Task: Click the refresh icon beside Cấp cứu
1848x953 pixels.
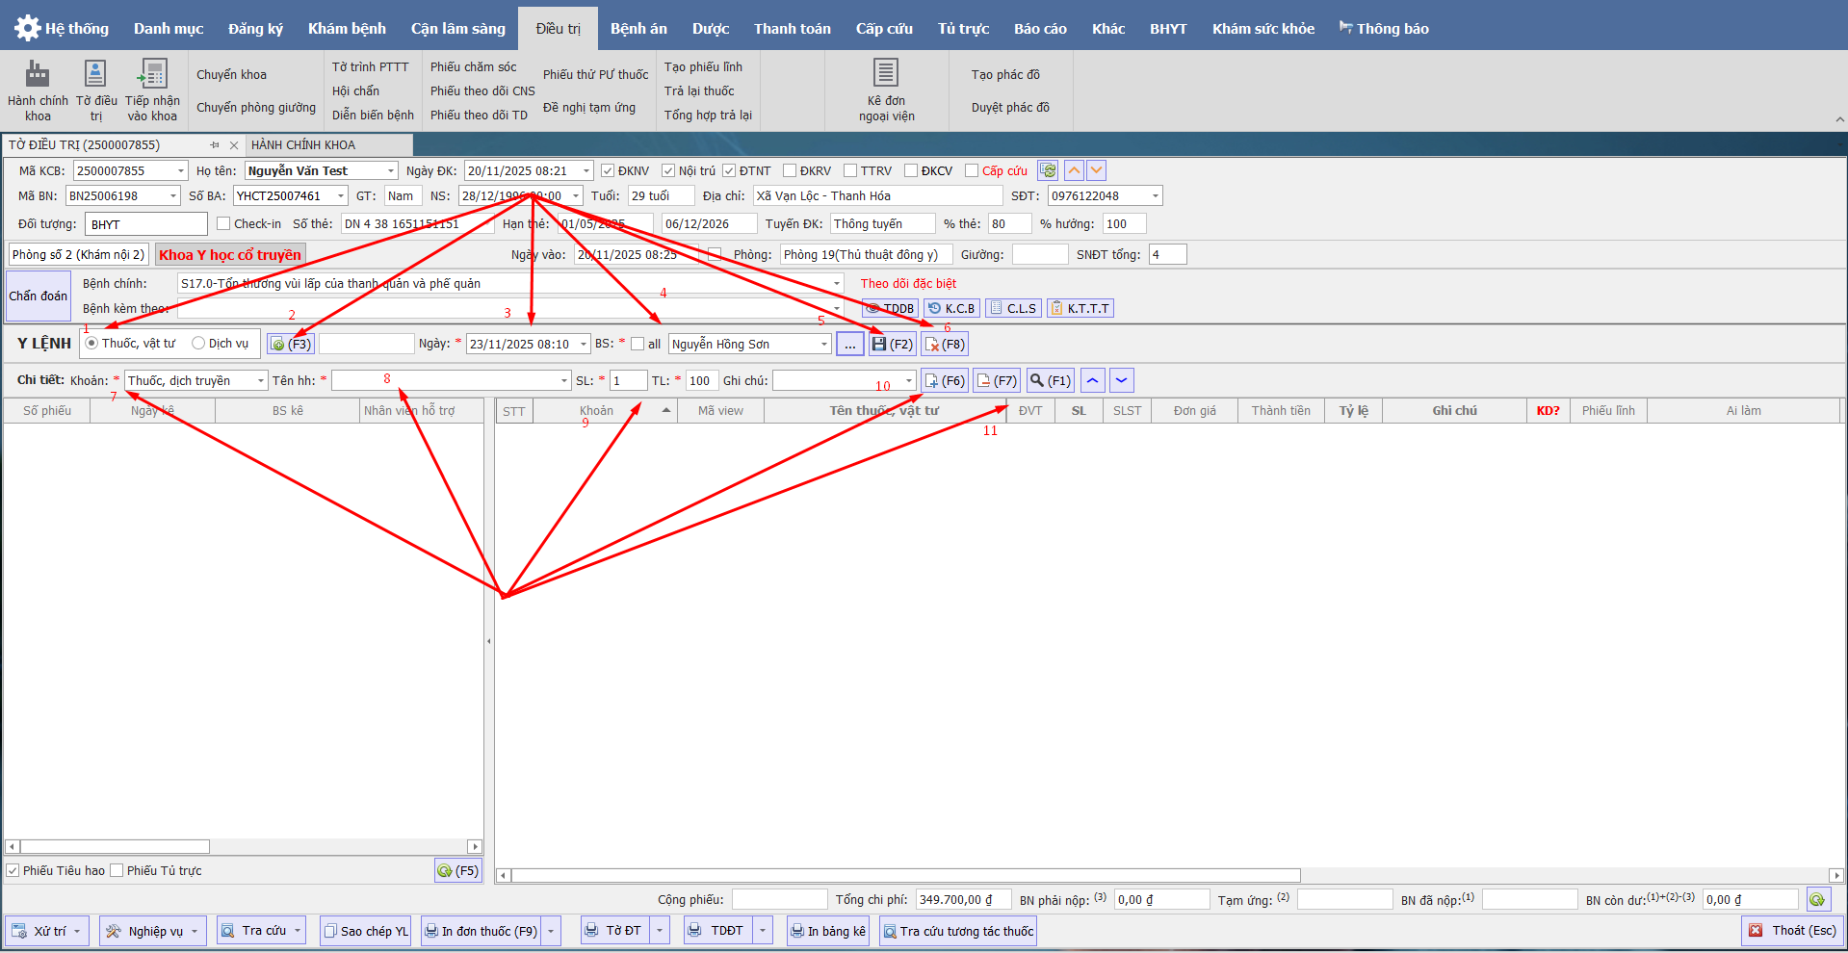Action: tap(1048, 170)
